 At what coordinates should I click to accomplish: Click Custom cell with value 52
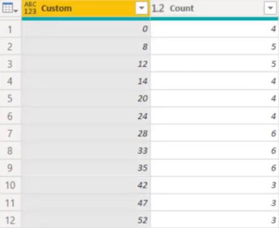pyautogui.click(x=86, y=220)
